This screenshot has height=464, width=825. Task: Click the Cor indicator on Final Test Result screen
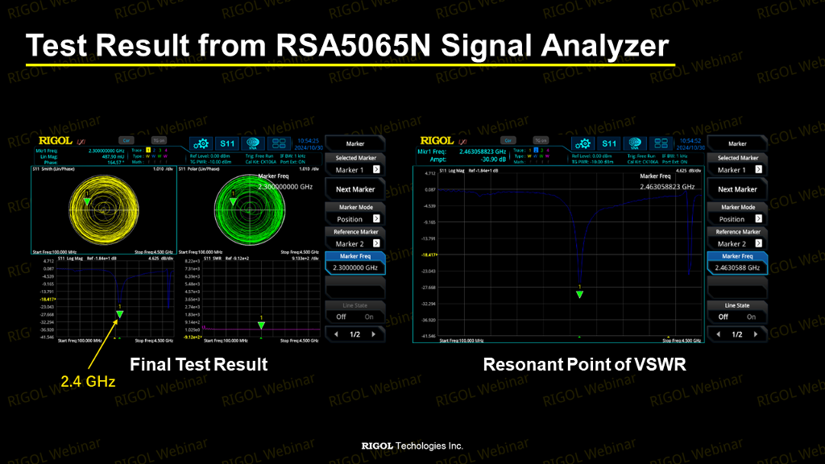pos(126,140)
